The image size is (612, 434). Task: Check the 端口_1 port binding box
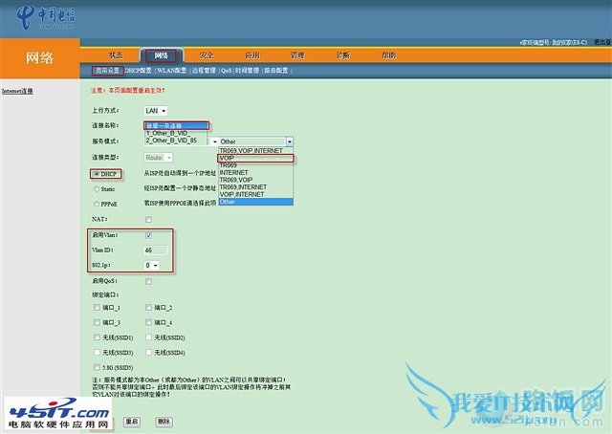click(x=97, y=308)
